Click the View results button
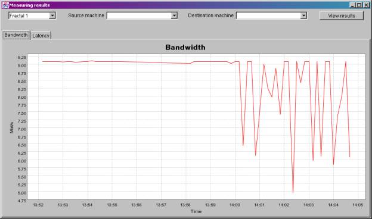Viewport: 372px width, 219px height. pyautogui.click(x=342, y=15)
